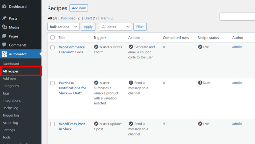The height and width of the screenshot is (144, 255).
Task: Click the Add new button
Action: click(79, 8)
